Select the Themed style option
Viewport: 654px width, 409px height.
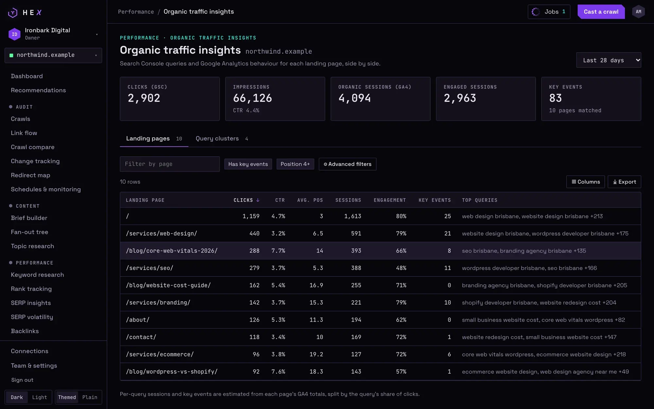click(67, 397)
